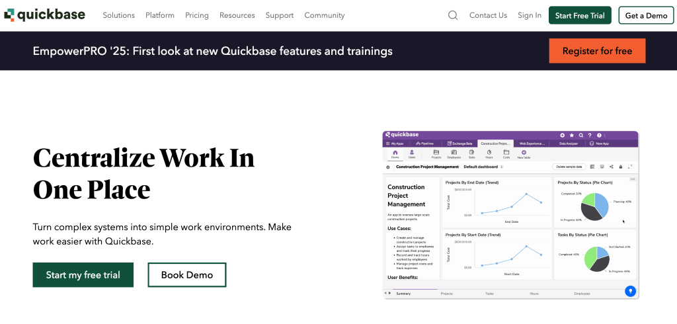Click the comment bubble icon in dashboard toolbar

click(x=602, y=167)
